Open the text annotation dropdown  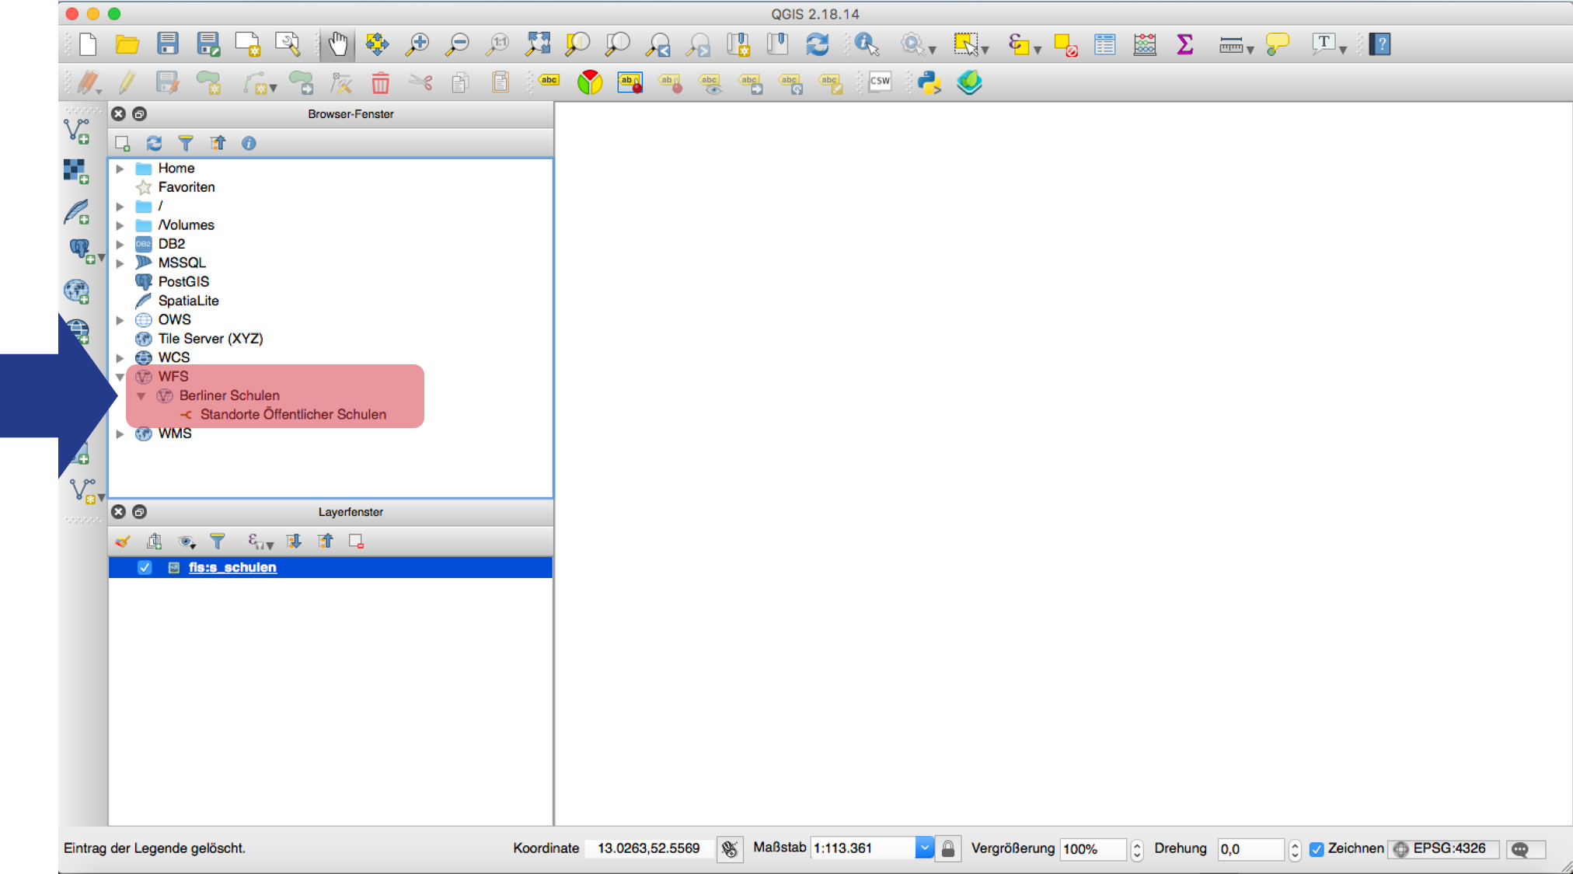pos(1342,50)
